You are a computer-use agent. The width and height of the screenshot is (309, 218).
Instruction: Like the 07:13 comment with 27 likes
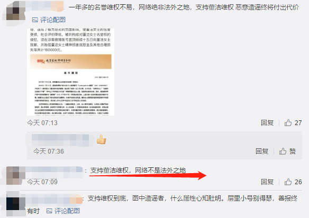coord(288,123)
